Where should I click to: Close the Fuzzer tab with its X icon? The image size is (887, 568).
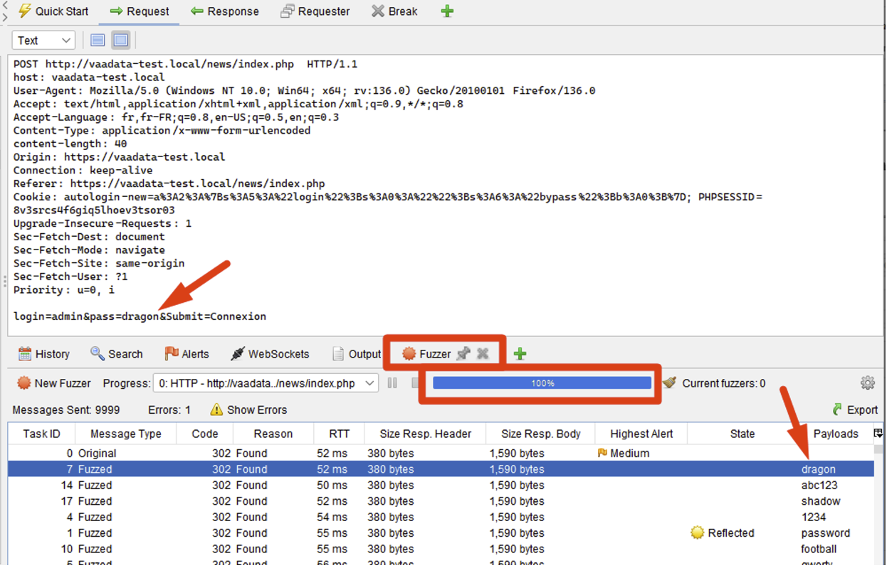click(483, 353)
